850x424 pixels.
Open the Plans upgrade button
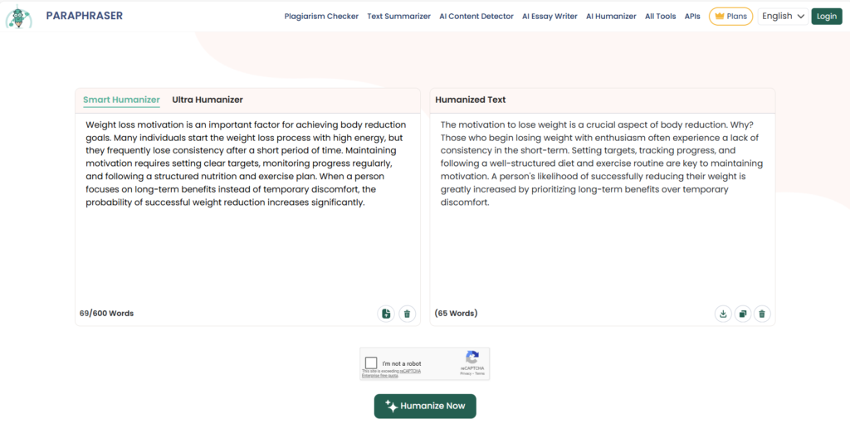pyautogui.click(x=730, y=16)
